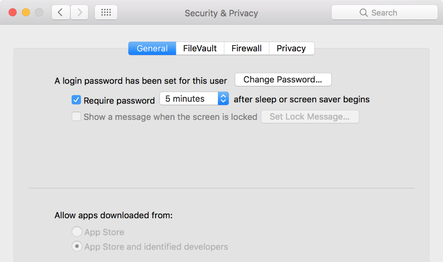
Task: Select the General tab
Action: [x=152, y=49]
